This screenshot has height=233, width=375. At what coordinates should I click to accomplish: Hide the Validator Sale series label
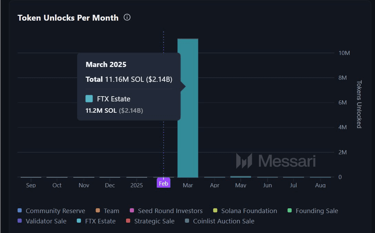46,221
